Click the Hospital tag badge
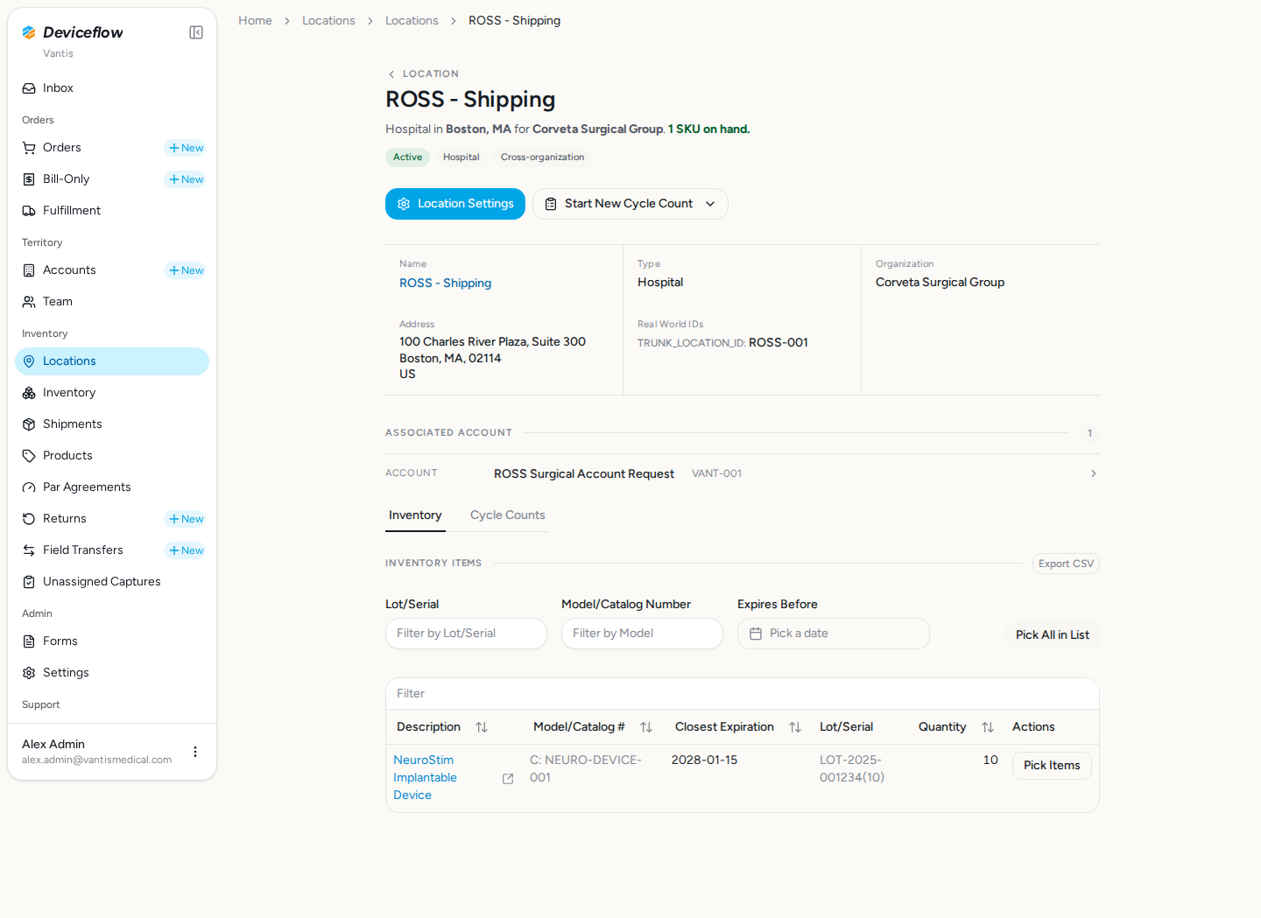This screenshot has height=918, width=1261. (461, 158)
